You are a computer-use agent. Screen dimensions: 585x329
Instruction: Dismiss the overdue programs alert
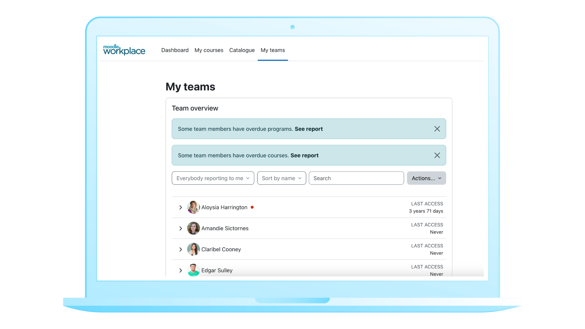(x=437, y=129)
